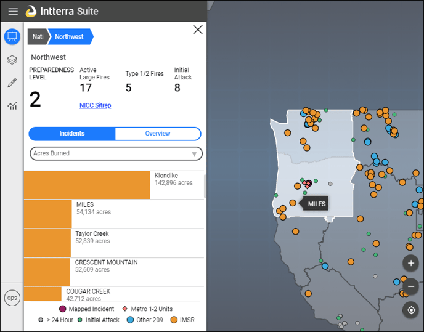
Task: Switch to the Incidents view toggle
Action: [72, 134]
